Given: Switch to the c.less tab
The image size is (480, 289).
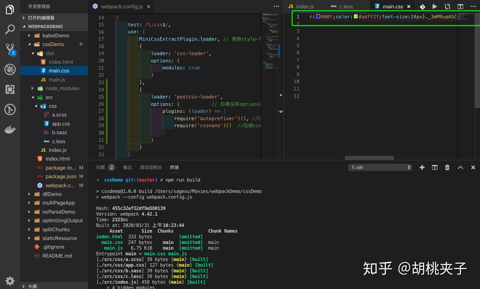Looking at the screenshot, I should tap(346, 6).
